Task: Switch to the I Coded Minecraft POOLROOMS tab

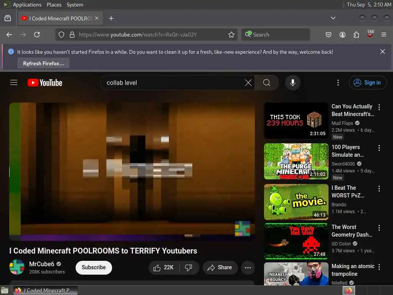Action: tap(60, 18)
